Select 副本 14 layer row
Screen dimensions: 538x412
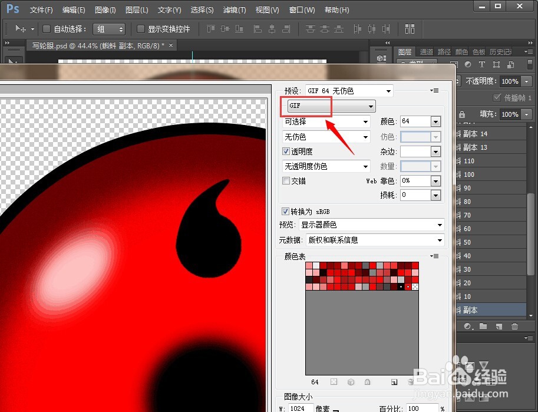[491, 134]
